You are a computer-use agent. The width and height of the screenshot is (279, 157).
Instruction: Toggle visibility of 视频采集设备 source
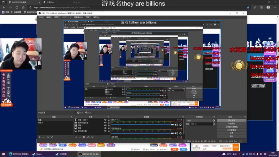[105, 123]
